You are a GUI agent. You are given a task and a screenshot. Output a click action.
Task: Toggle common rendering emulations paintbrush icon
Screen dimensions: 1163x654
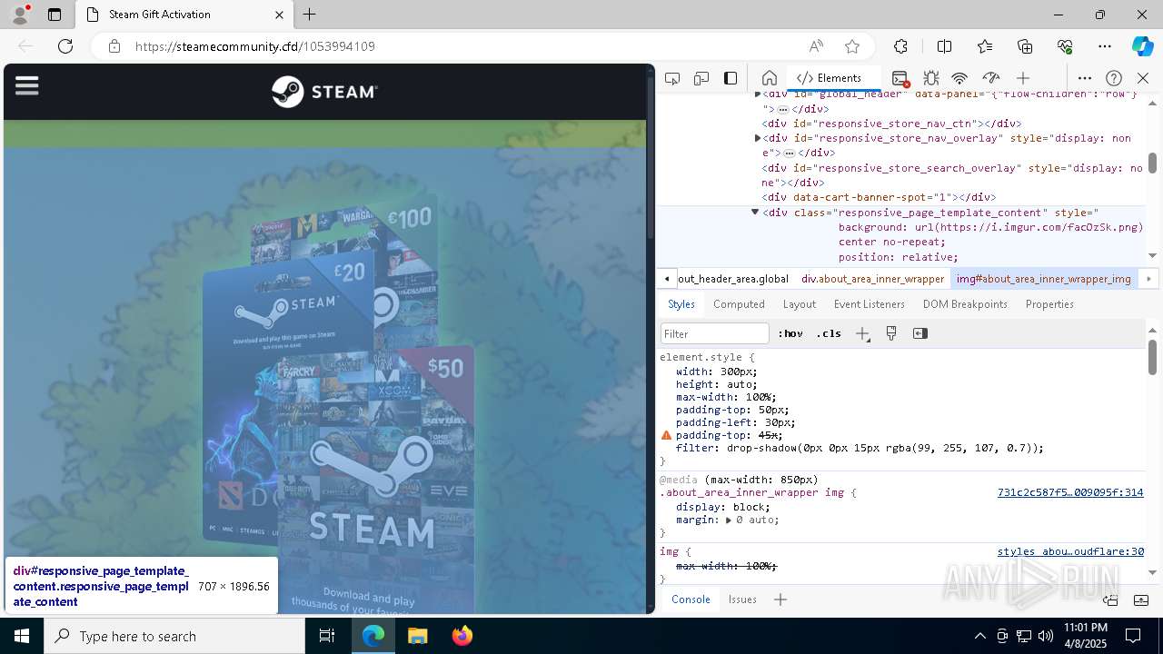pyautogui.click(x=891, y=333)
